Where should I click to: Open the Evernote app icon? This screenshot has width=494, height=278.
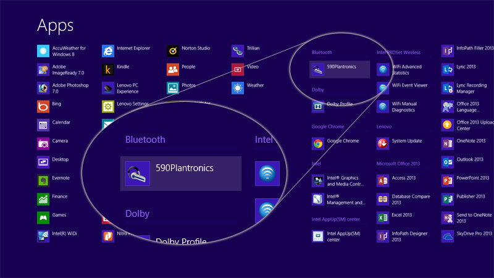point(43,180)
